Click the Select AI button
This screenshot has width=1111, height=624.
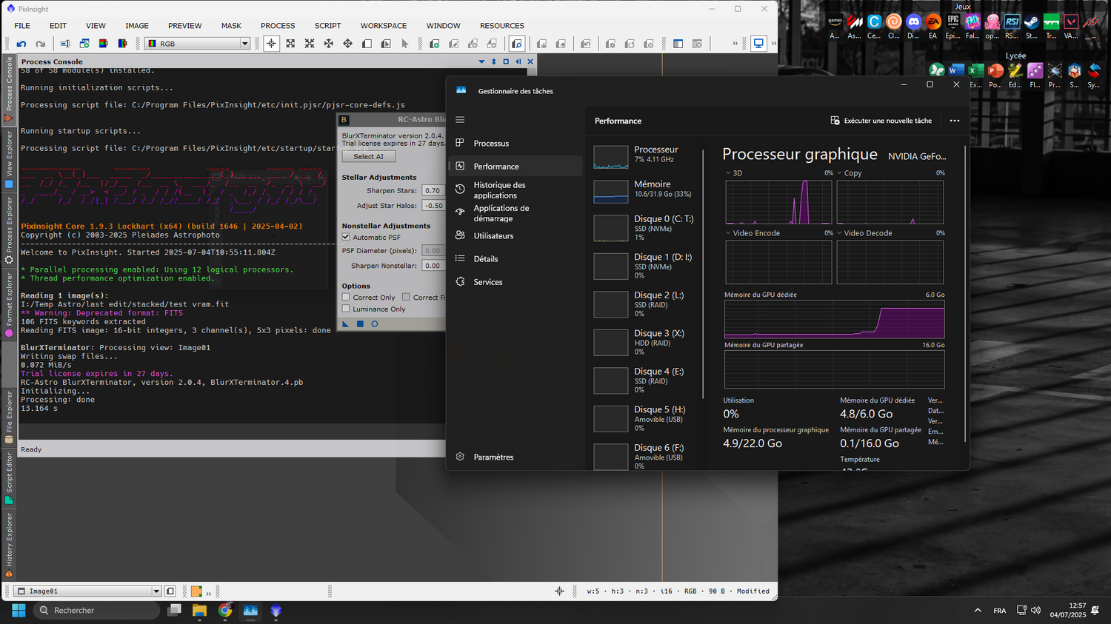369,156
